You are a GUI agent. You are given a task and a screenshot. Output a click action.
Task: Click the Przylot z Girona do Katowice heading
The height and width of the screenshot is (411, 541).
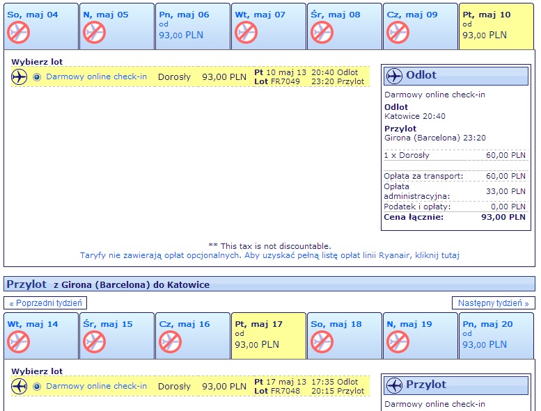[x=108, y=284]
